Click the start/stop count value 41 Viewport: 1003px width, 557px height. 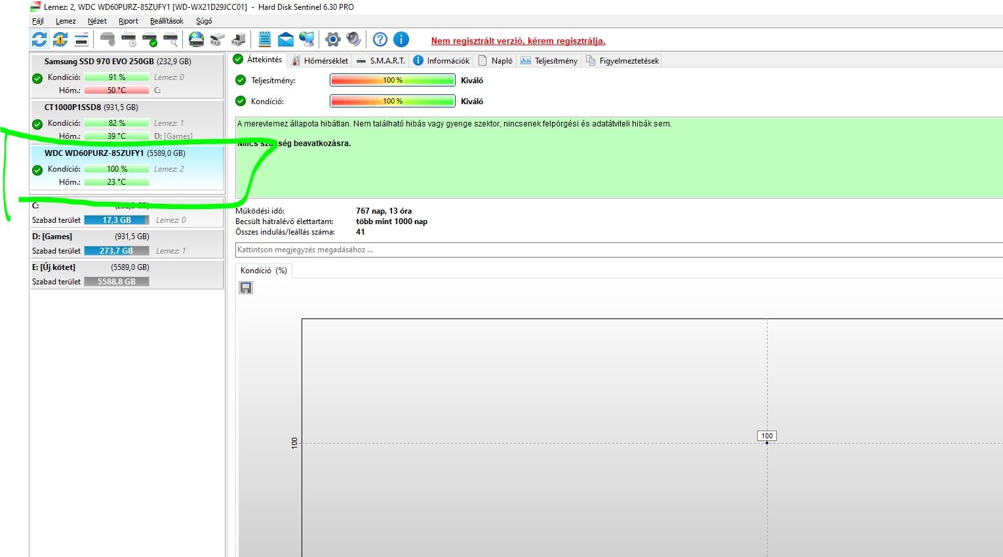click(361, 232)
